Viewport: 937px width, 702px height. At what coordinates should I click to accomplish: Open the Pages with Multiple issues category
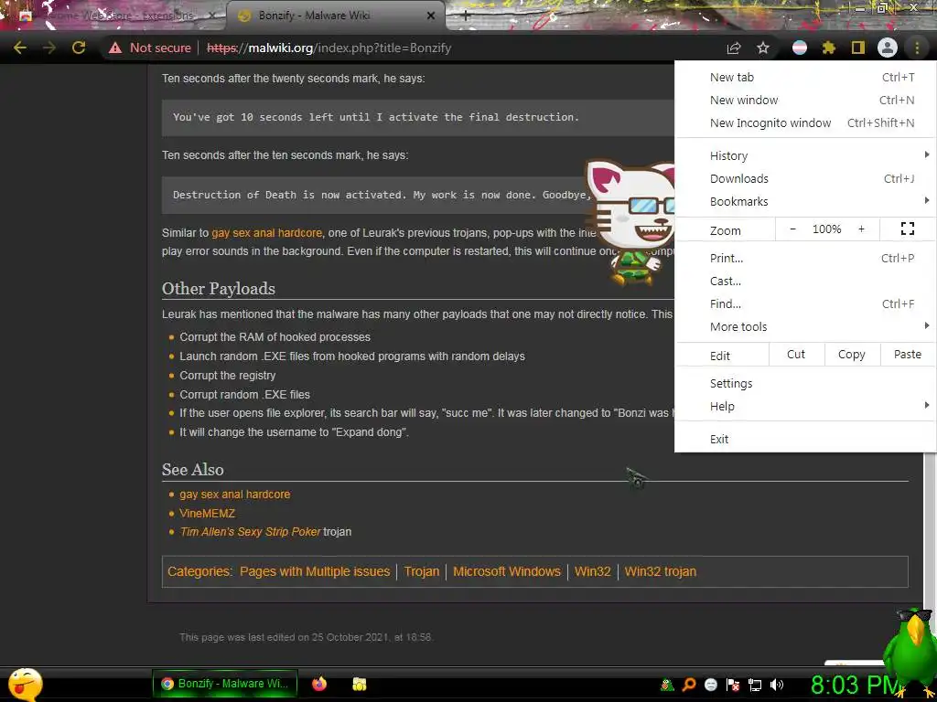pyautogui.click(x=315, y=571)
